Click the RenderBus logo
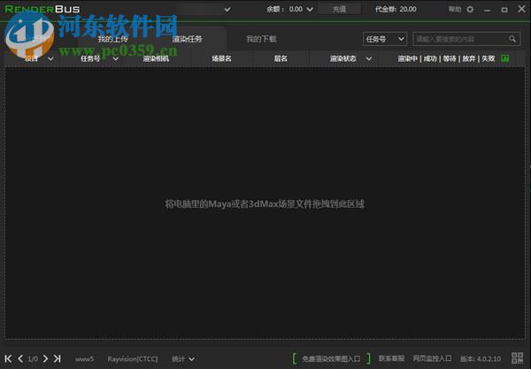This screenshot has width=531, height=369. pos(42,9)
